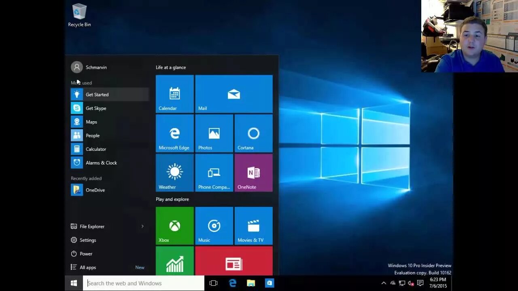Launch Get Skype app
Image resolution: width=518 pixels, height=291 pixels.
coord(109,108)
